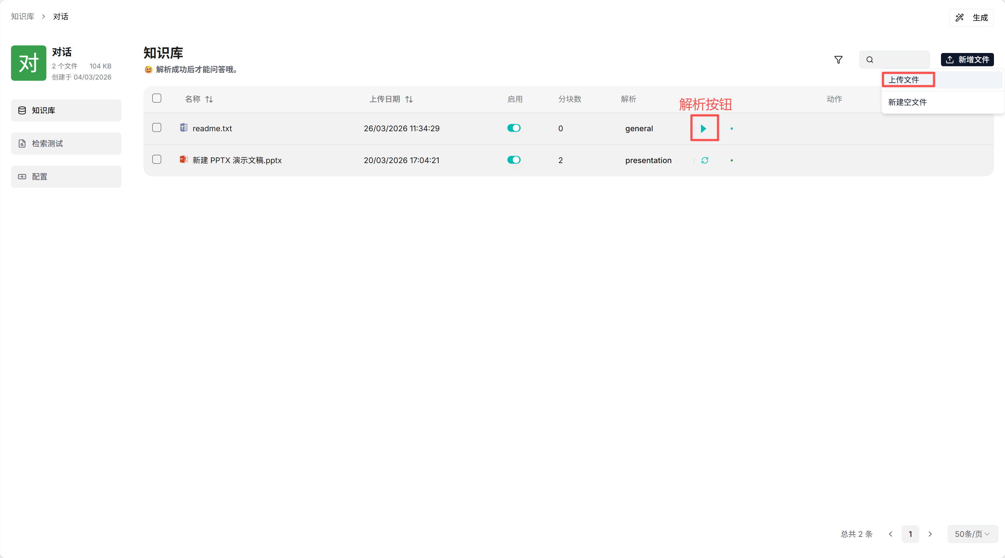This screenshot has width=1005, height=558.
Task: Go to next page chevron
Action: point(930,534)
